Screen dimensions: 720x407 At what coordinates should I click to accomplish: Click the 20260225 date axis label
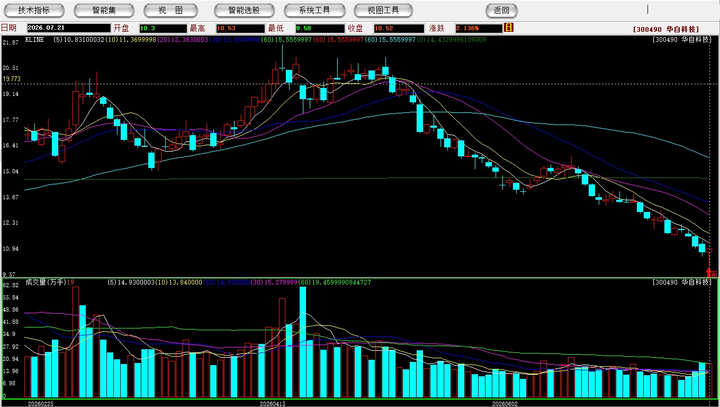click(x=41, y=404)
